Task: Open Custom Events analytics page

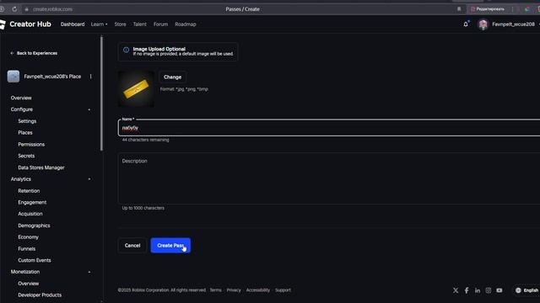Action: 35,260
